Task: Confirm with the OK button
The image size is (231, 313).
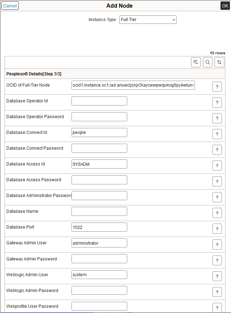Action: (225, 6)
